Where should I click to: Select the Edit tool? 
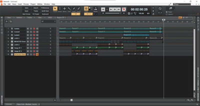[x=69, y=9]
